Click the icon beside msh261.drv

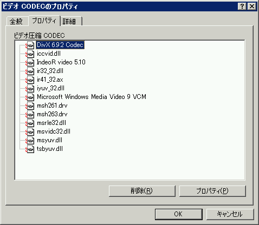tap(30, 105)
